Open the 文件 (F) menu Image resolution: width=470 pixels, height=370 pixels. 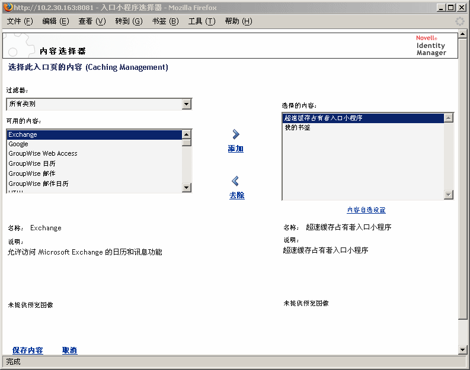click(20, 21)
